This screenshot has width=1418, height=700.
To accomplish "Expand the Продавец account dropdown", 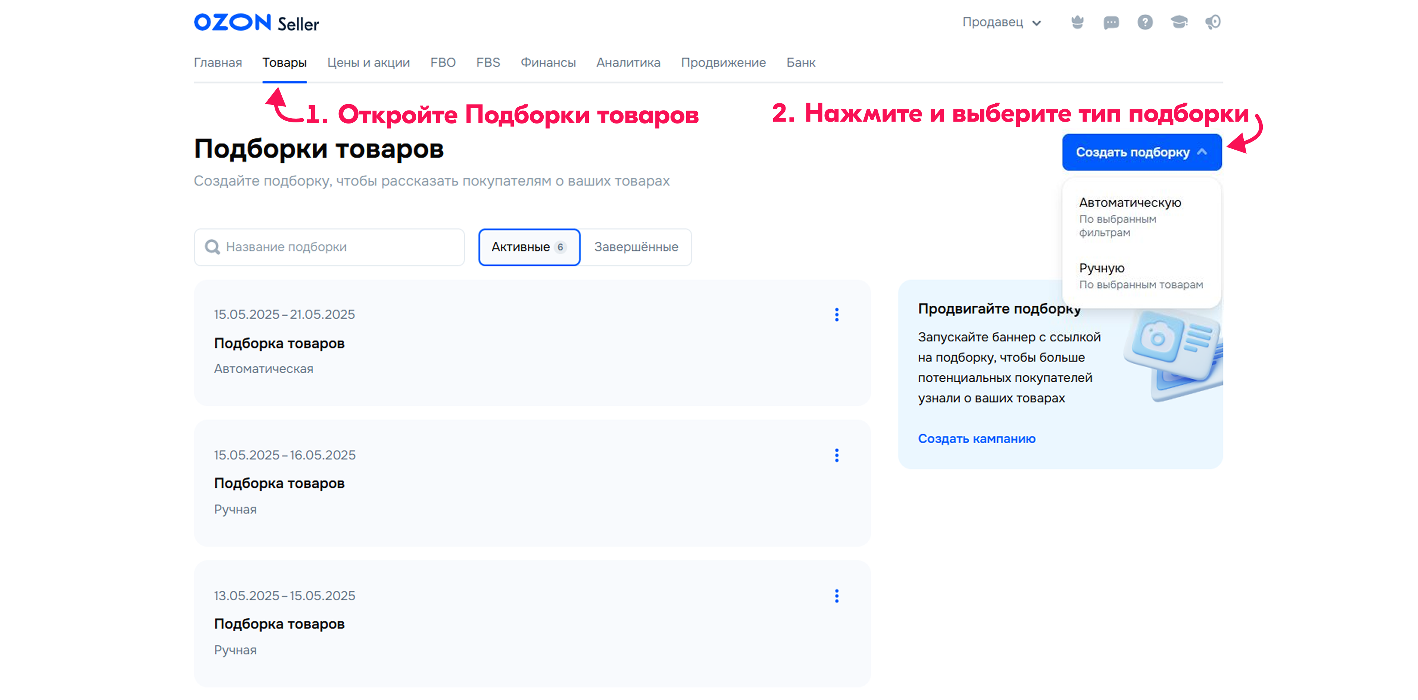I will click(x=1001, y=22).
